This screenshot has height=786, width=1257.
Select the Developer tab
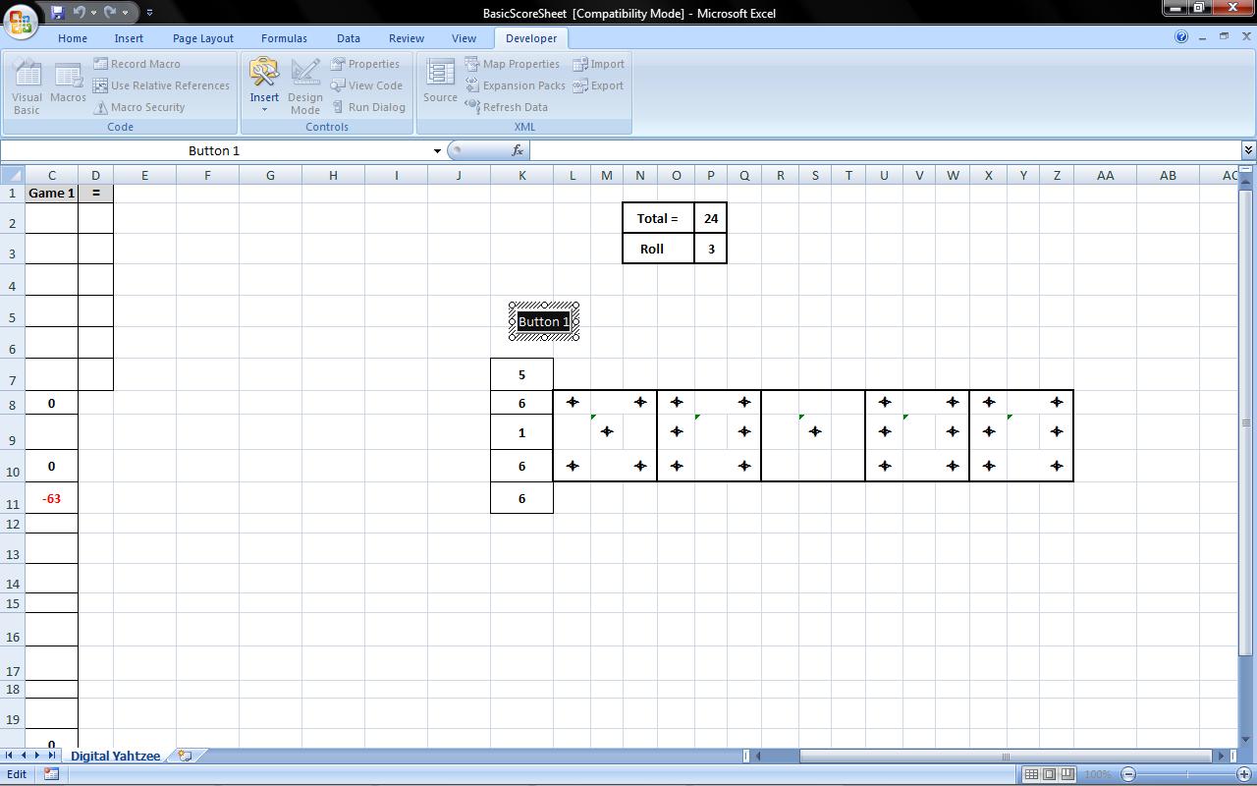click(531, 38)
